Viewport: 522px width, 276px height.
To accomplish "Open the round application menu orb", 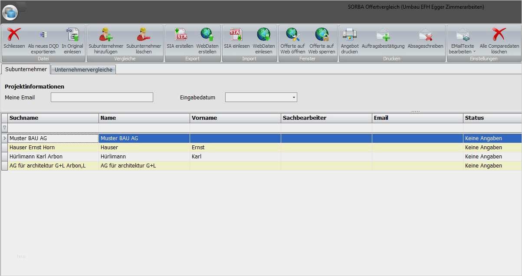I will (10, 13).
